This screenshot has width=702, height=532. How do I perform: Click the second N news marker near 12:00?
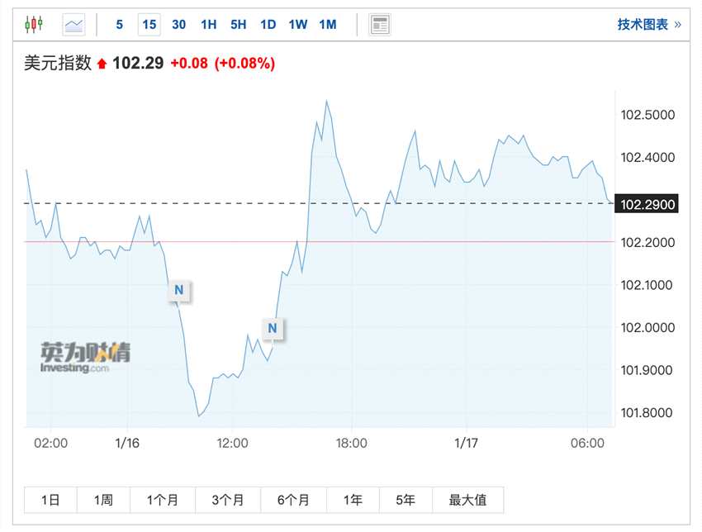pyautogui.click(x=273, y=328)
